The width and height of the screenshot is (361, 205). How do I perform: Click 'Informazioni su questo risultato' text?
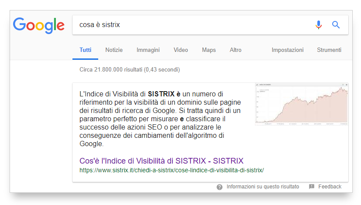tap(263, 187)
